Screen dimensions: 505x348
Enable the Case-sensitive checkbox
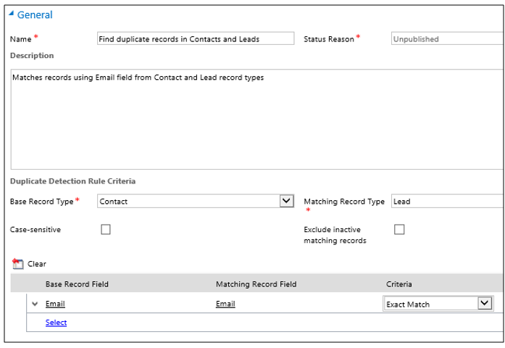tap(106, 230)
